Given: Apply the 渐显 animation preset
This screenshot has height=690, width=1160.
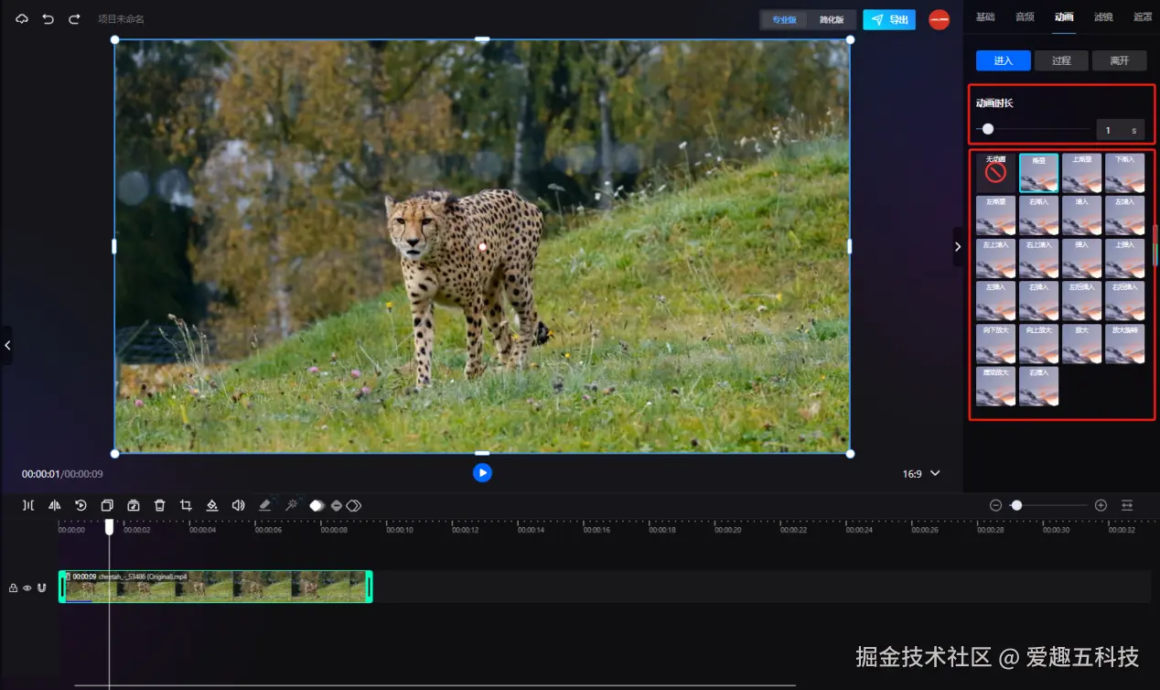Looking at the screenshot, I should tap(1038, 173).
